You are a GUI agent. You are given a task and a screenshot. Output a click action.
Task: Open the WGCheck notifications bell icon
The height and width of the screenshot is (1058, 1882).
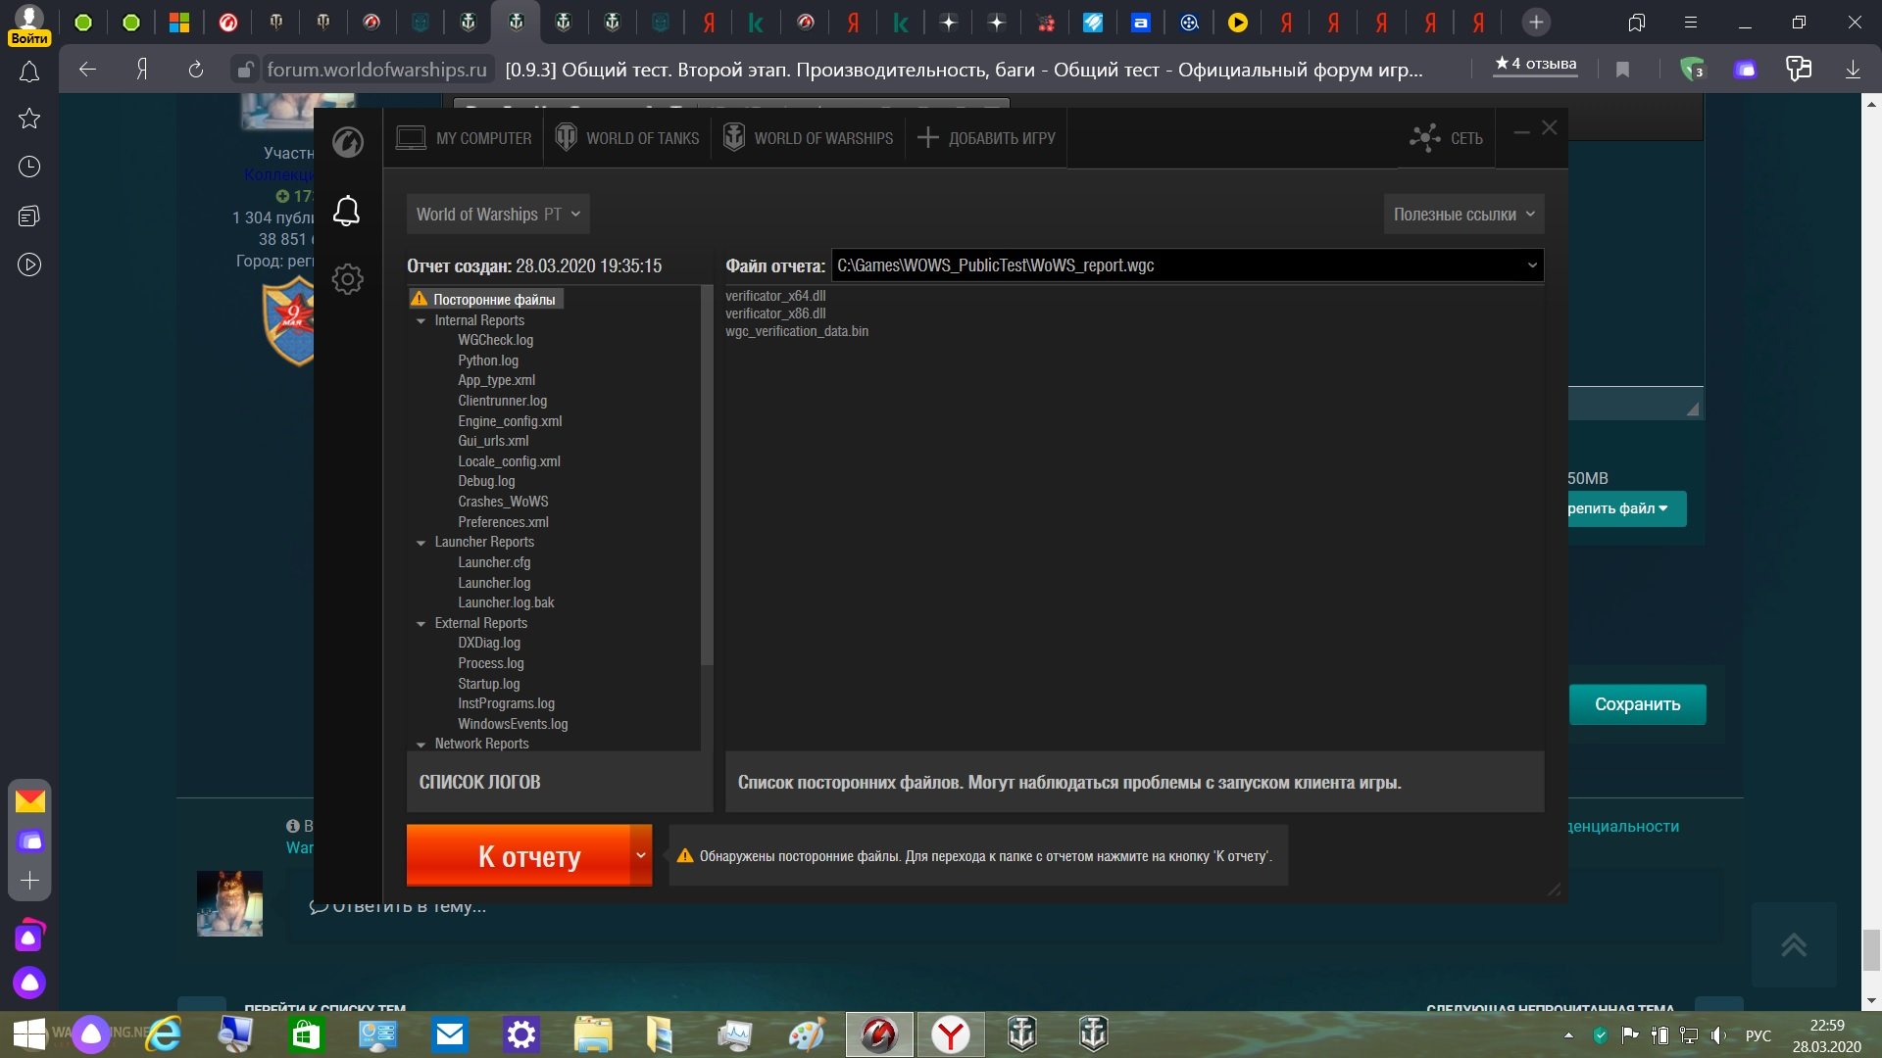tap(347, 211)
